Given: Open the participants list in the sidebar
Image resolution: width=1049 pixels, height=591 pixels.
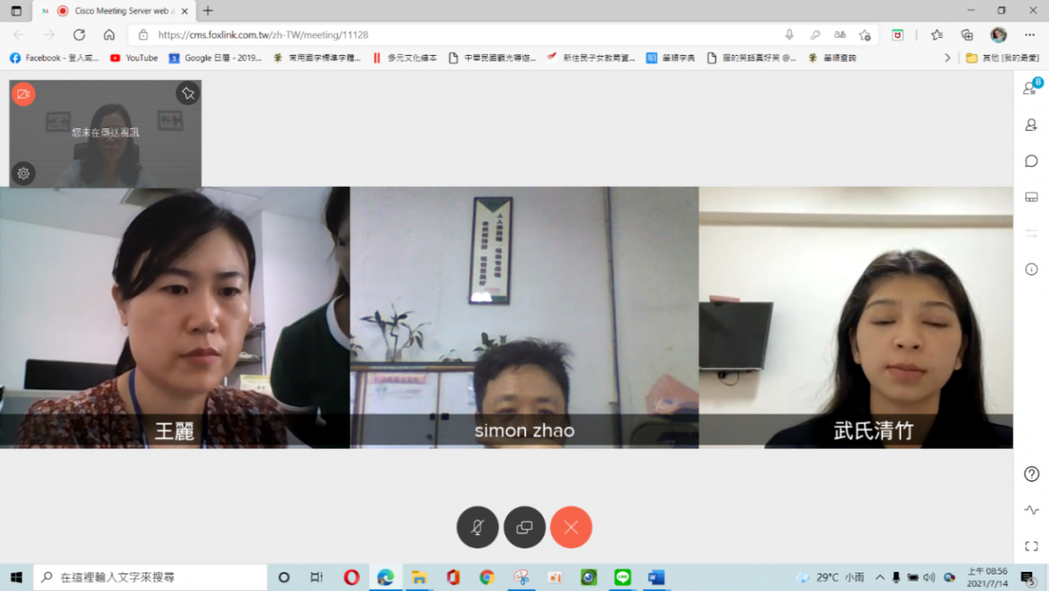Looking at the screenshot, I should pyautogui.click(x=1032, y=88).
